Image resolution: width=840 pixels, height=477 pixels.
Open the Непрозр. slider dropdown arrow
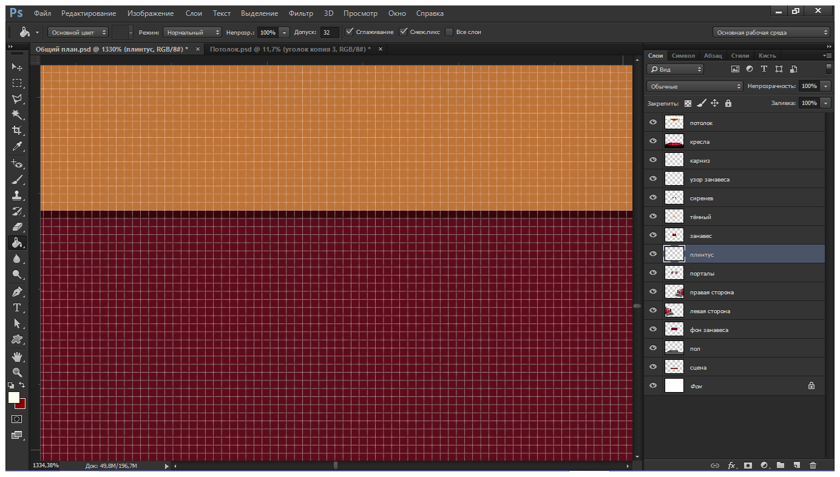[x=285, y=32]
